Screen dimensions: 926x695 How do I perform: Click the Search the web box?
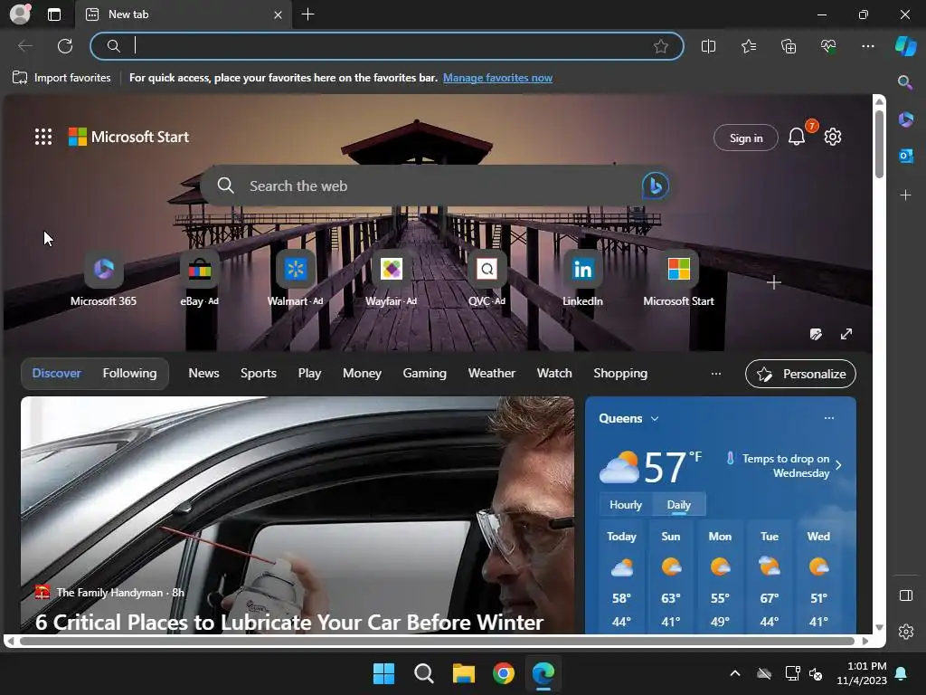[x=436, y=186]
